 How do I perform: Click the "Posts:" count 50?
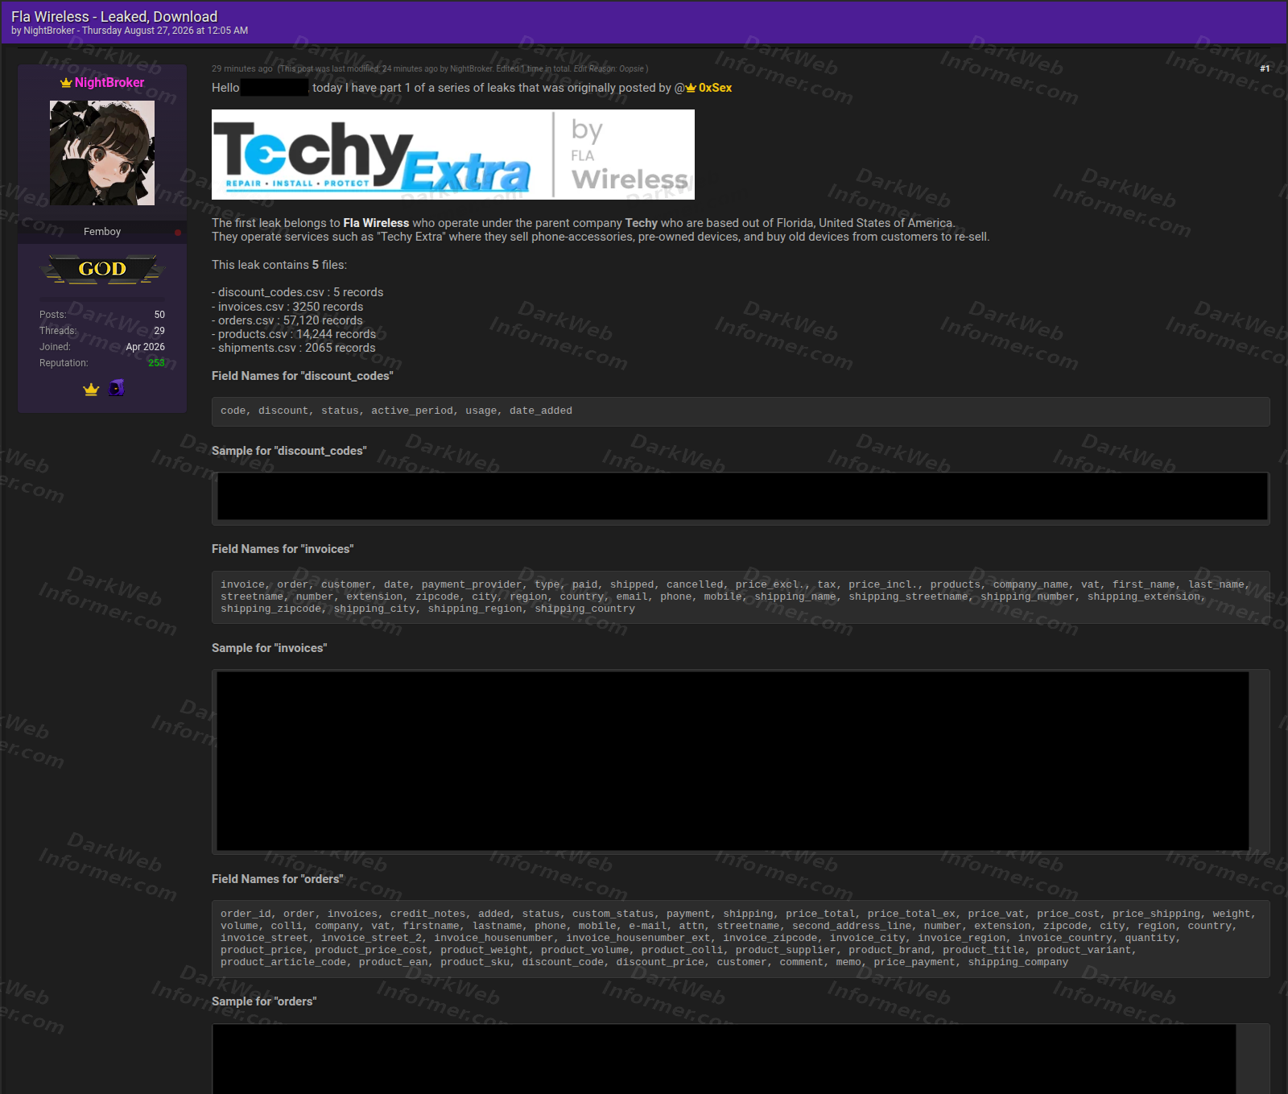(x=159, y=315)
